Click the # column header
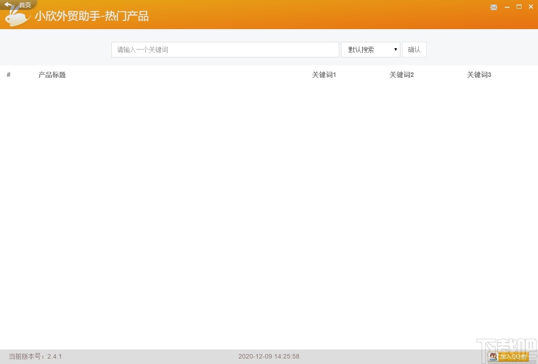Screen dimensions: 538x364 point(8,75)
